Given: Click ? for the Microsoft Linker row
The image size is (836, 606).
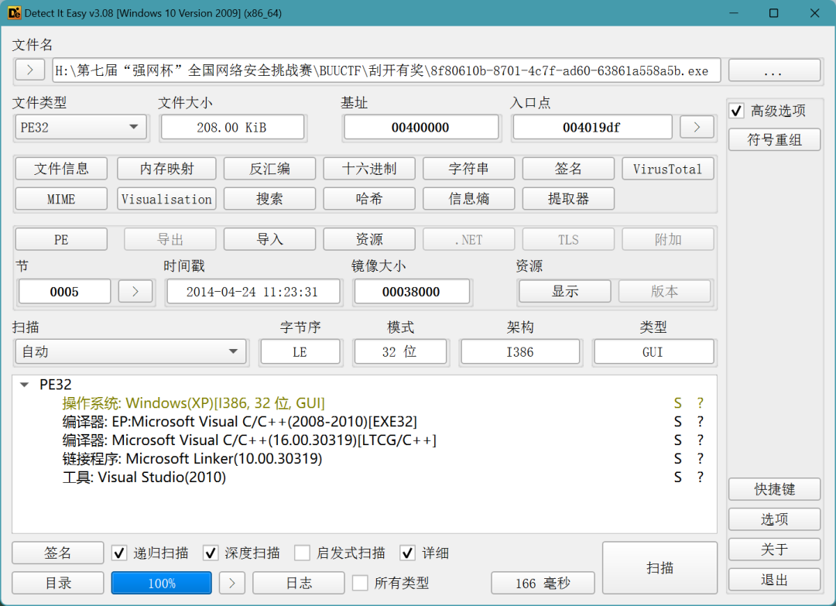Looking at the screenshot, I should point(700,459).
